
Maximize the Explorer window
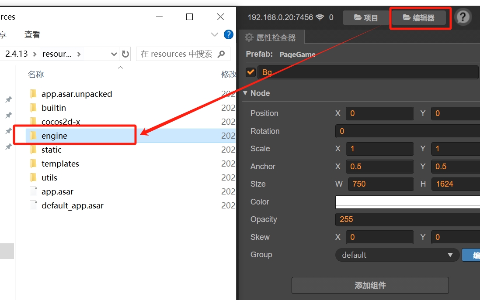tap(189, 17)
